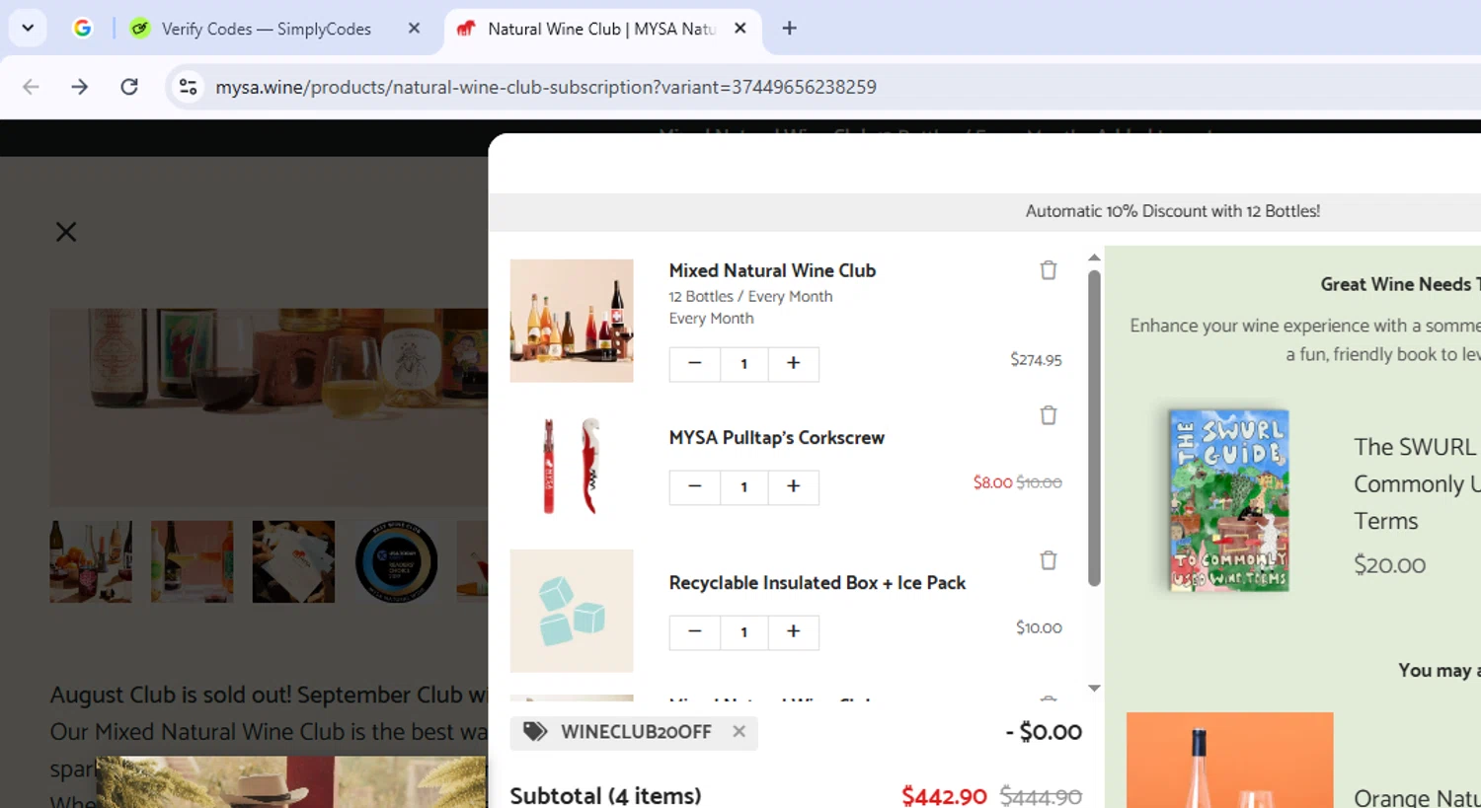
Task: Open the orange wine recommendation image
Action: [1230, 760]
